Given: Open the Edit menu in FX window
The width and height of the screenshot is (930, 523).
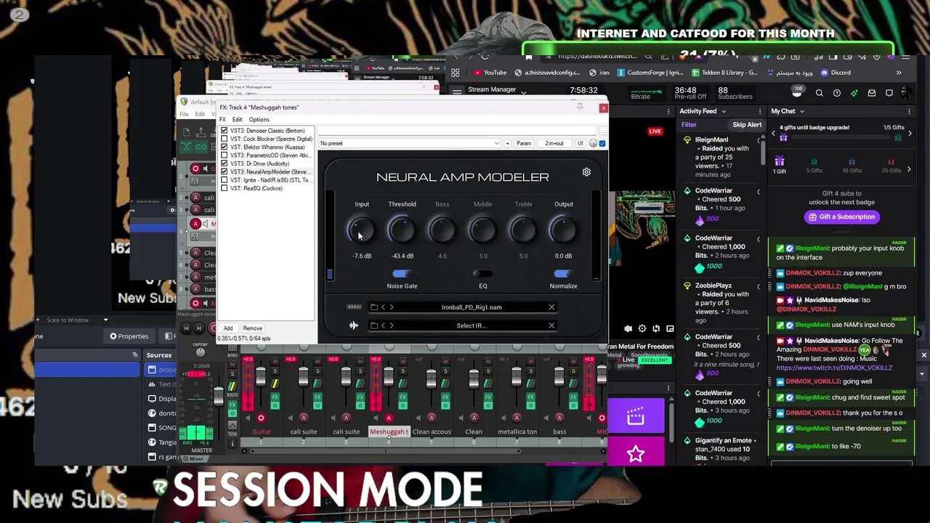Looking at the screenshot, I should pyautogui.click(x=238, y=120).
